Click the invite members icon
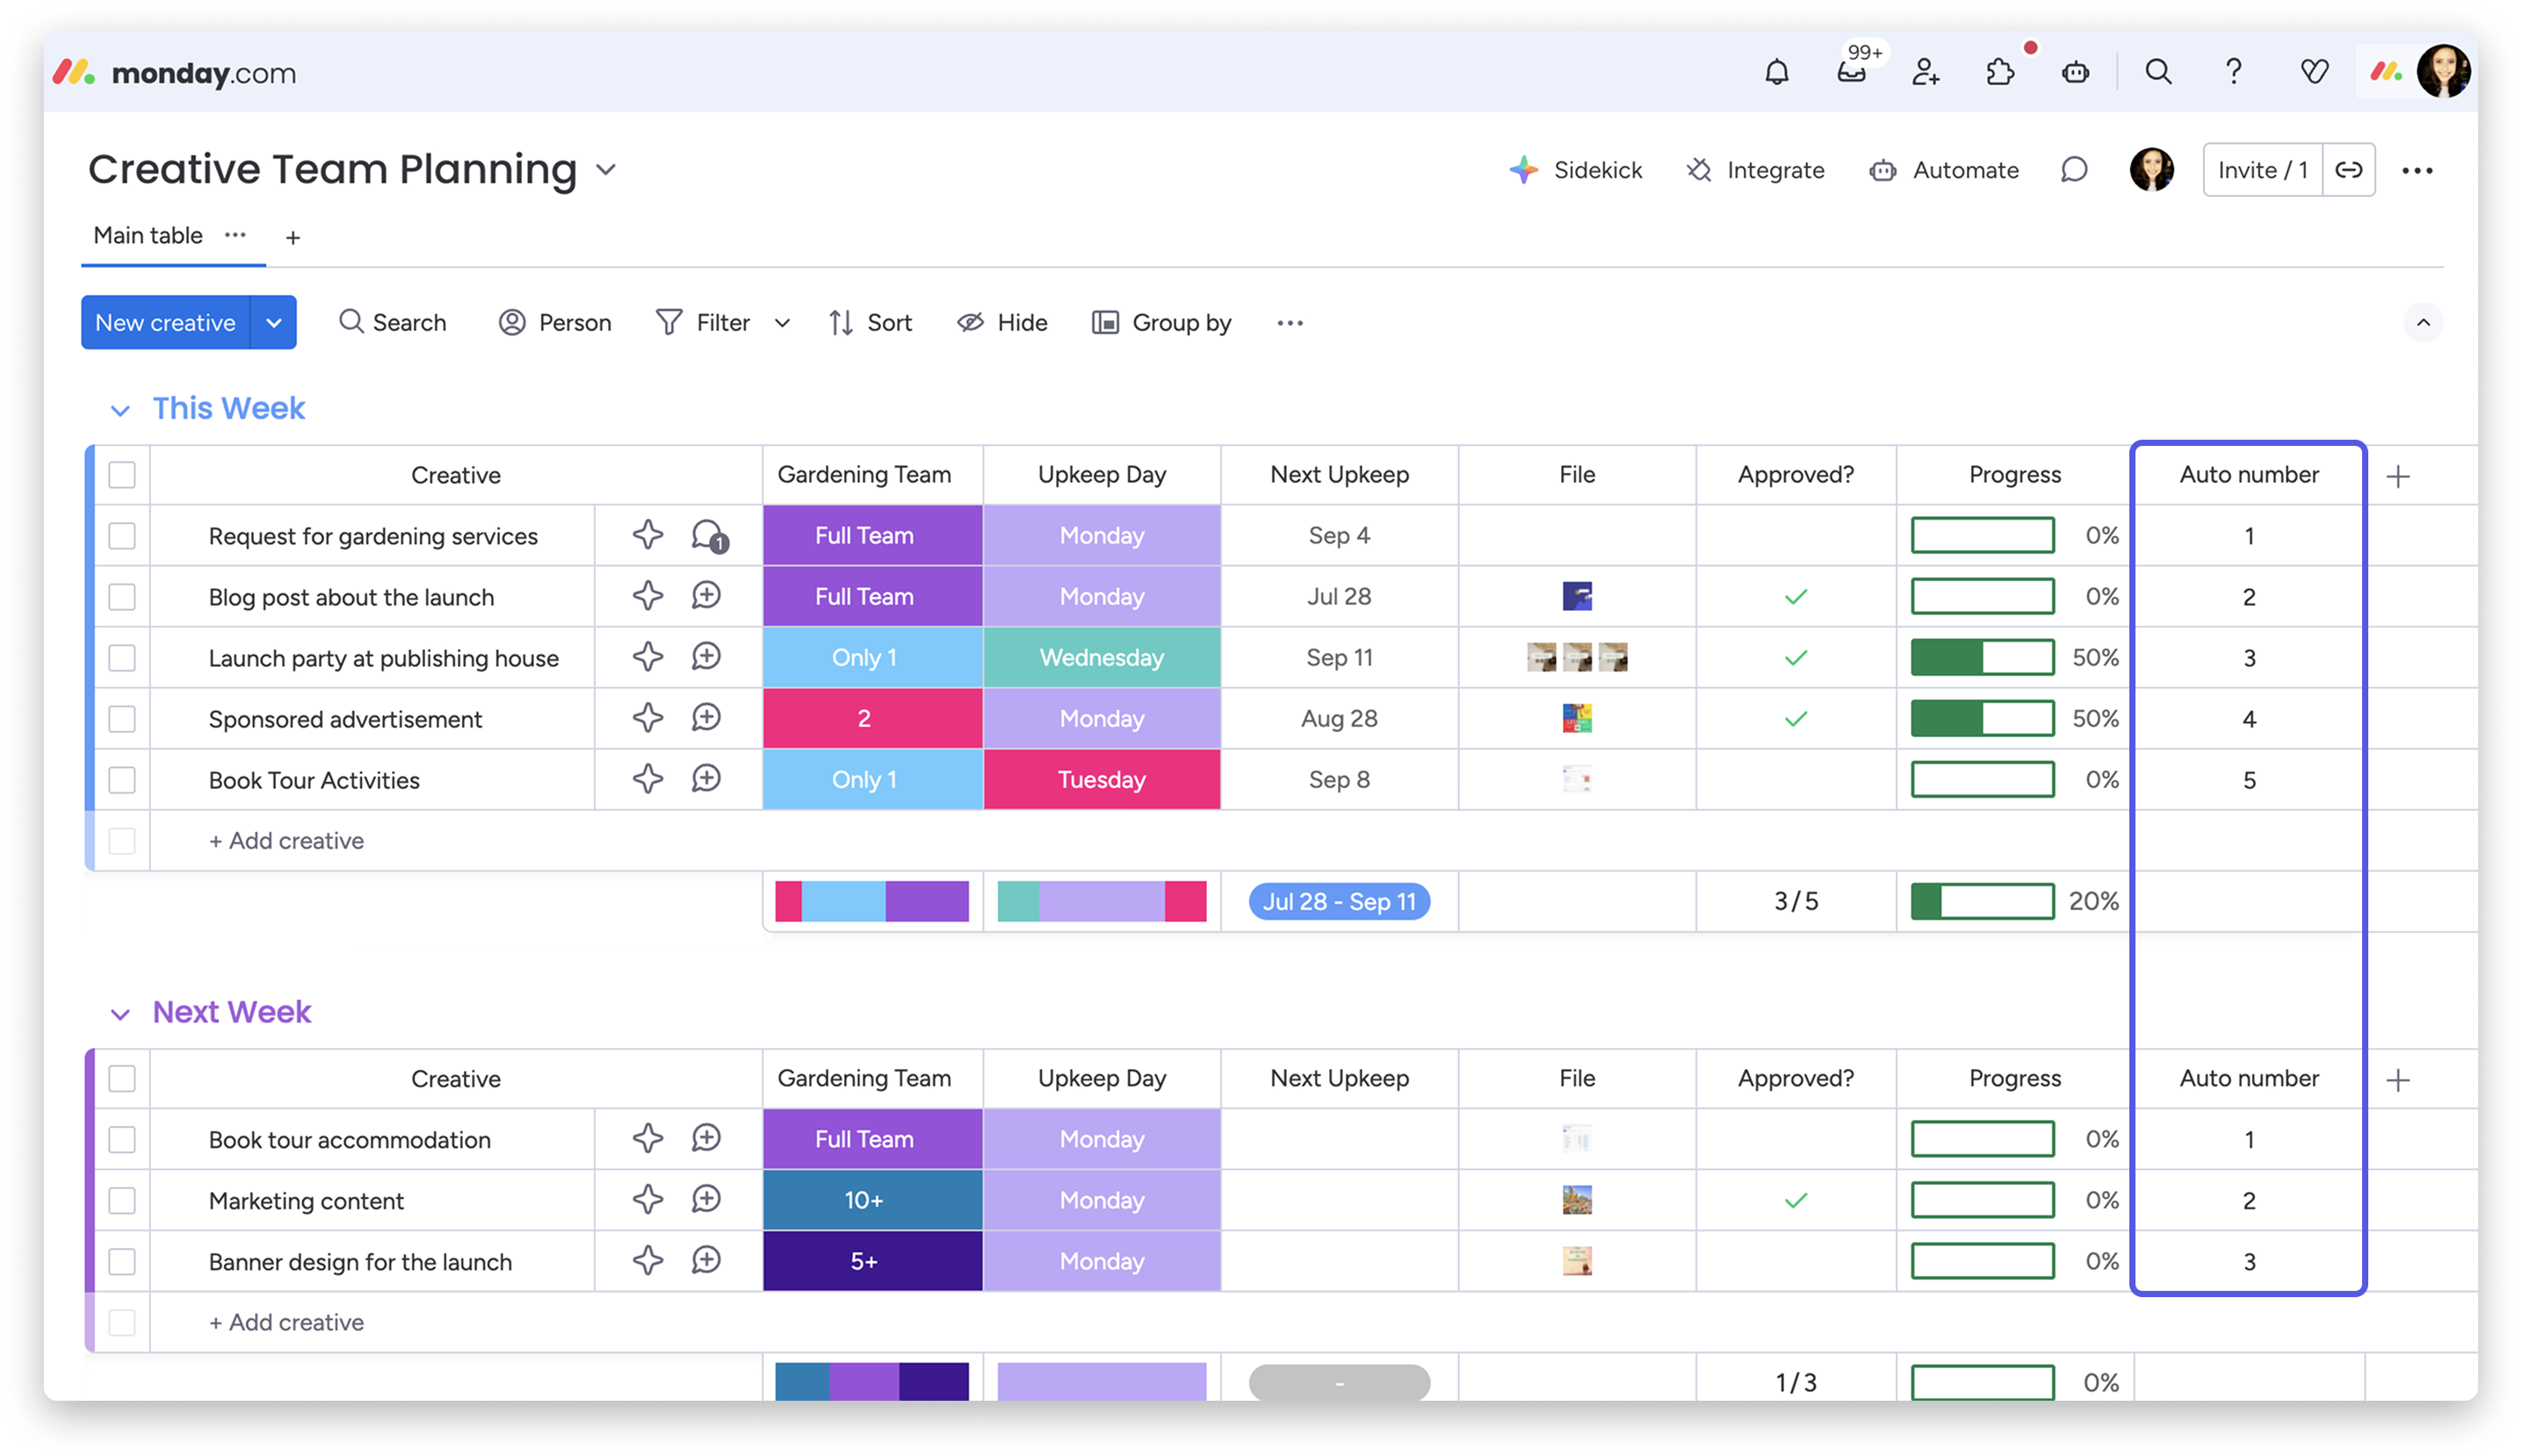The image size is (2522, 1456). coord(1925,72)
